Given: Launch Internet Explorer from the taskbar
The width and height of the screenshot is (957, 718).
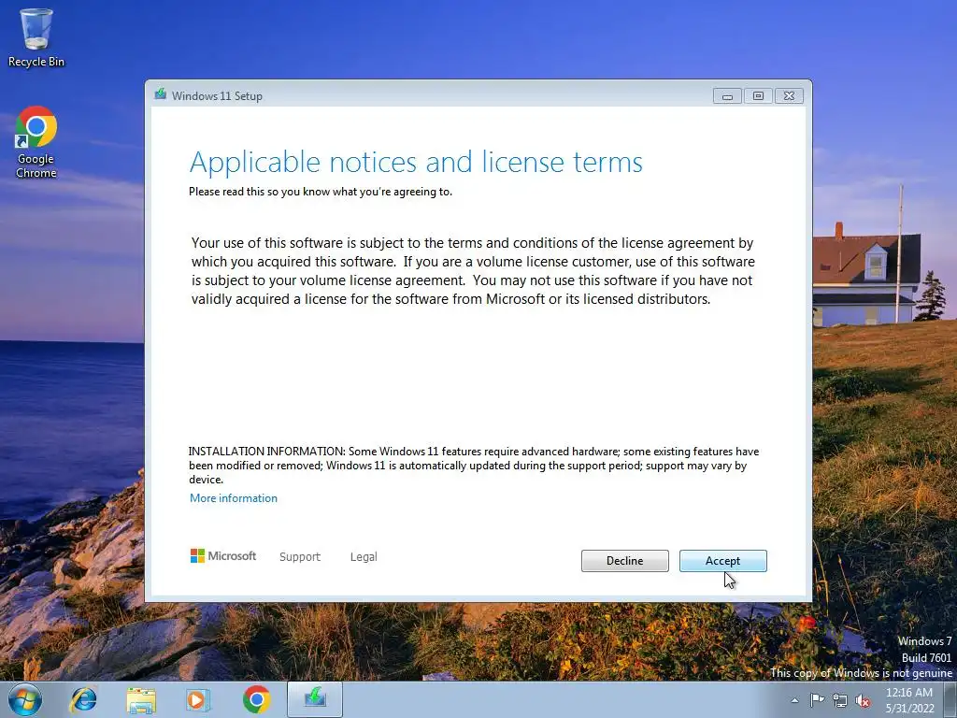Looking at the screenshot, I should (83, 699).
